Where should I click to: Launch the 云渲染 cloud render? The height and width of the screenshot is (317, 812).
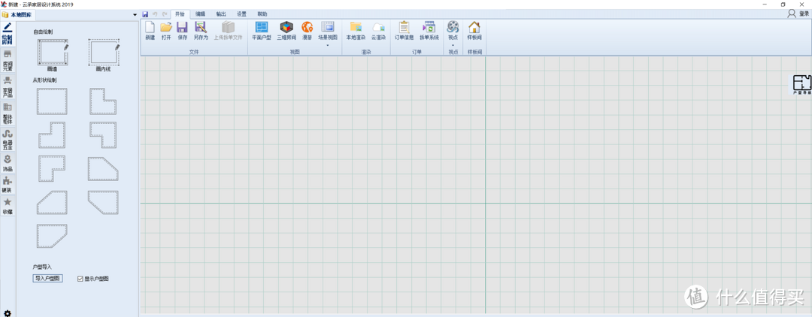[x=378, y=31]
